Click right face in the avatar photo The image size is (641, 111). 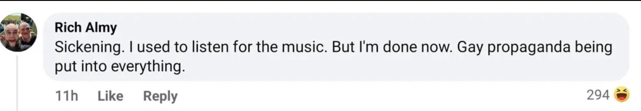click(x=25, y=31)
